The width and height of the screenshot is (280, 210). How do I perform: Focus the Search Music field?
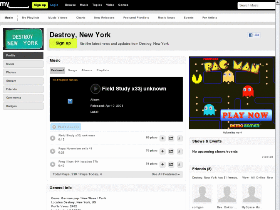(x=257, y=5)
